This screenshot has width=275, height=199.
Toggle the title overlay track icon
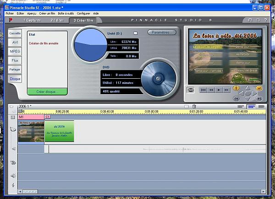[x=13, y=163]
